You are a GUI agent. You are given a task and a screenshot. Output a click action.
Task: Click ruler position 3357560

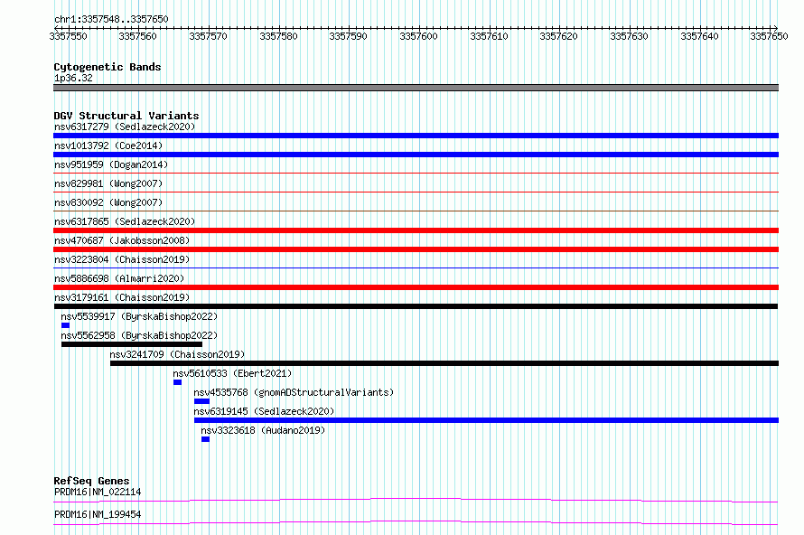click(137, 36)
